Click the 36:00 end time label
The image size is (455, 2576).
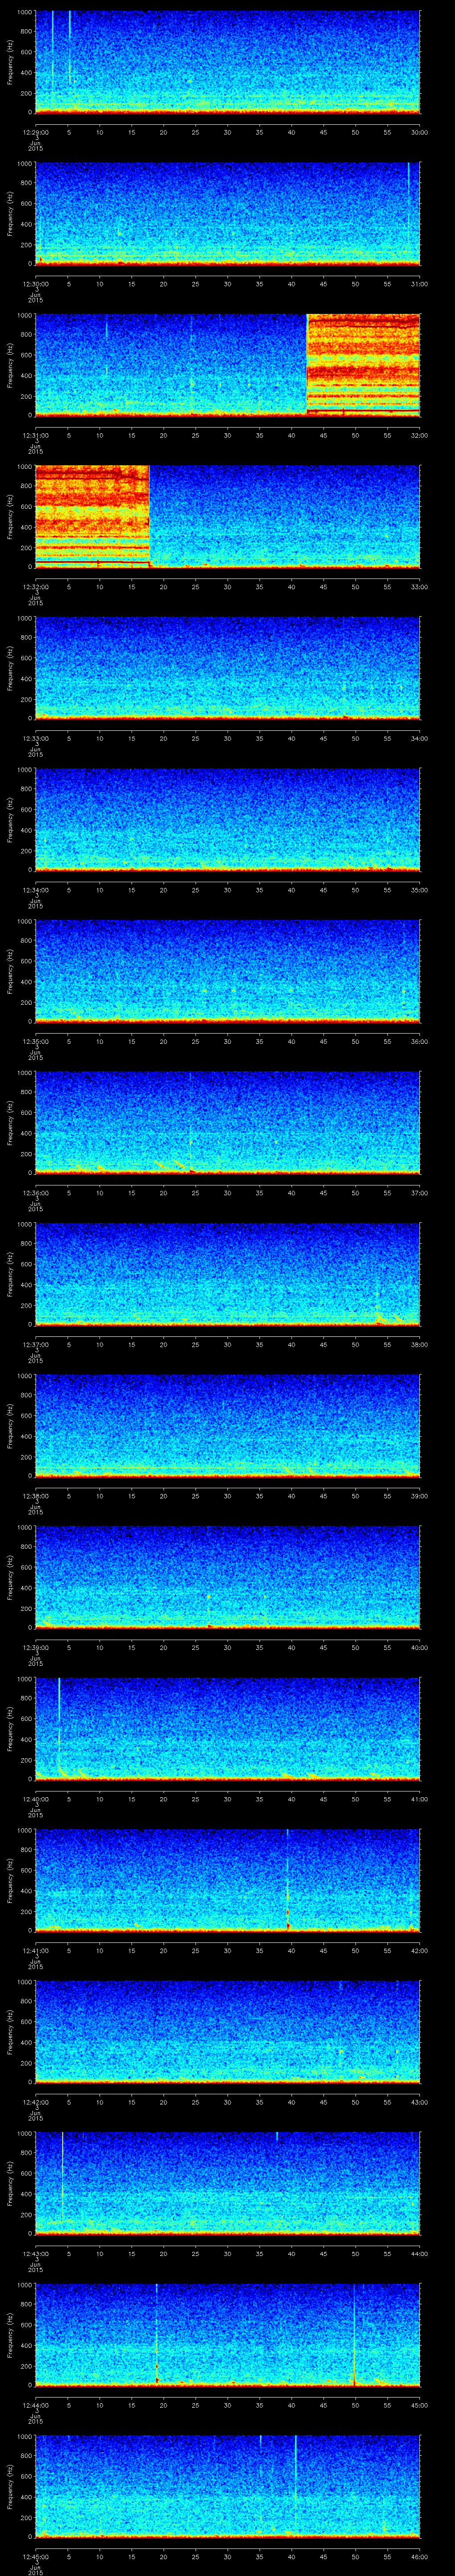(x=420, y=1041)
